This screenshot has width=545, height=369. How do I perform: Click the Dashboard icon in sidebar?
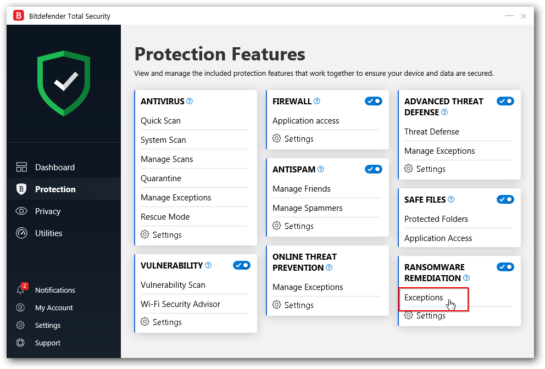click(x=21, y=167)
